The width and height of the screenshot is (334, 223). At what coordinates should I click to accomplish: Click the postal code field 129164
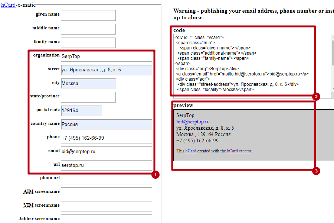(x=81, y=111)
